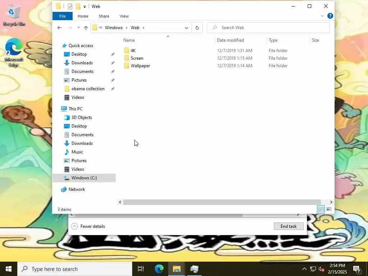
Task: Select the Wallpaper folder icon
Action: 126,66
